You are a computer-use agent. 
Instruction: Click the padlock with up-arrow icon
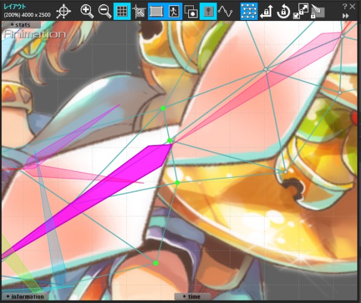coord(265,11)
